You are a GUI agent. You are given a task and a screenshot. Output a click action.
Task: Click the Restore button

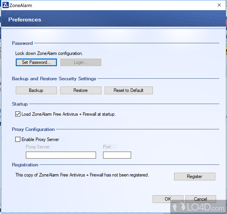(x=81, y=90)
